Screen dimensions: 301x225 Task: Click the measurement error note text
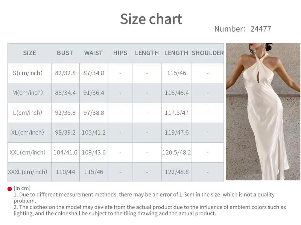point(144,198)
